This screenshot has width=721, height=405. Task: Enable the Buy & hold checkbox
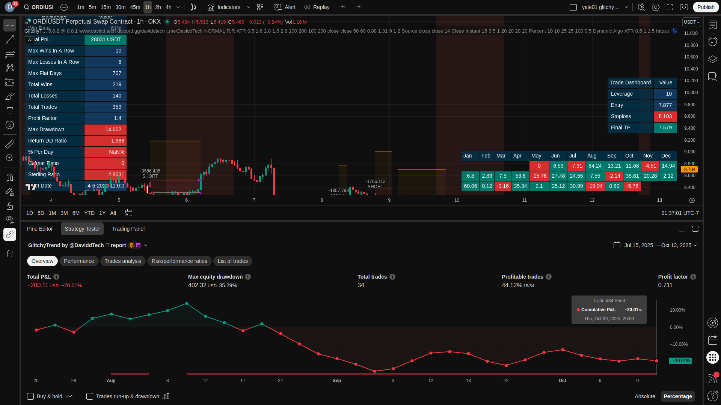(30, 396)
